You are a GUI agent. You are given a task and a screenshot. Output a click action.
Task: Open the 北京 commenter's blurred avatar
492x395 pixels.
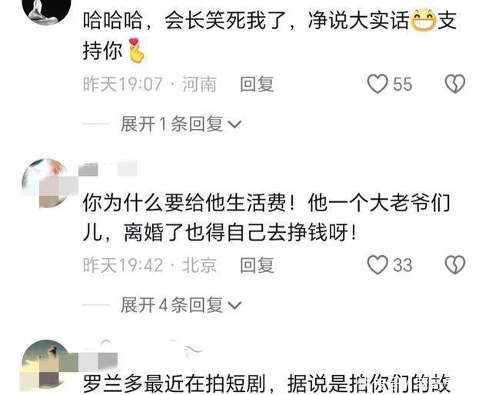(46, 183)
